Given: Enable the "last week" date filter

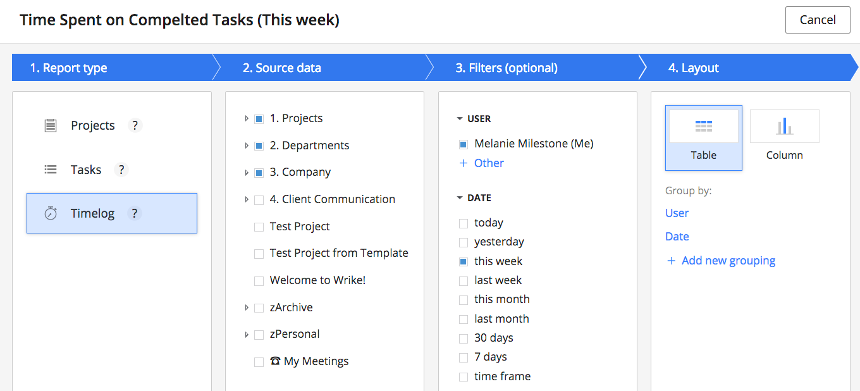Looking at the screenshot, I should [464, 281].
